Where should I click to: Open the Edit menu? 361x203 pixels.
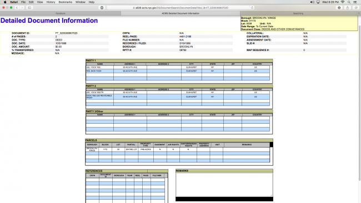[x=31, y=2]
